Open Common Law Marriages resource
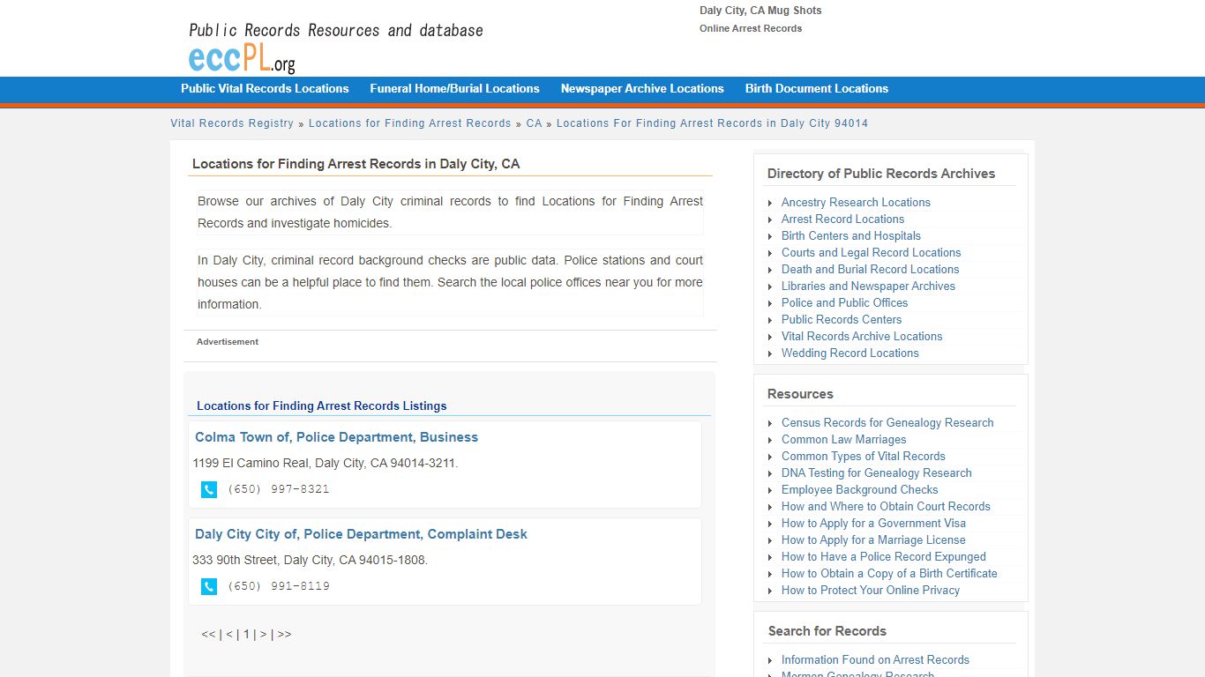1205x677 pixels. point(843,439)
